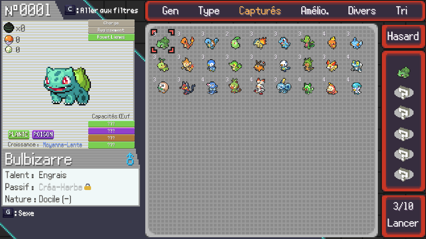Select Froakie starter icon

[356, 66]
